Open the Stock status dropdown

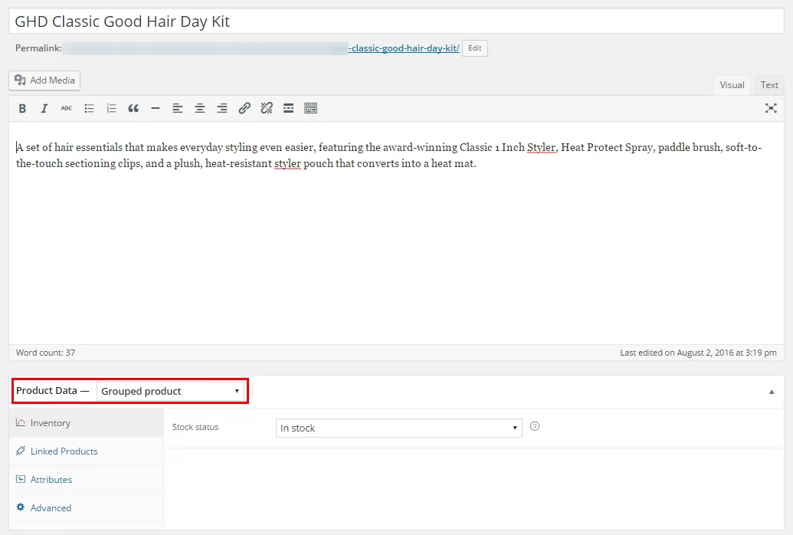click(398, 428)
